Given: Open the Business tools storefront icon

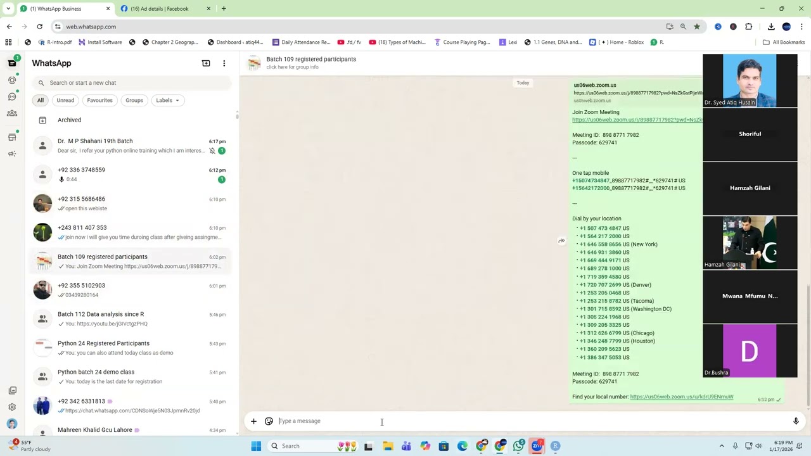Looking at the screenshot, I should pyautogui.click(x=12, y=137).
